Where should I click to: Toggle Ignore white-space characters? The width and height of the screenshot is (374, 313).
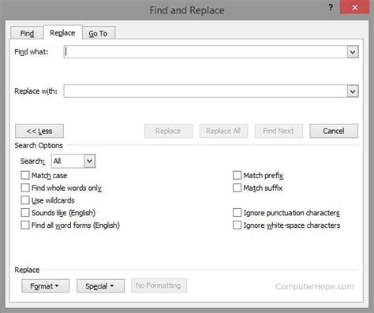pos(237,225)
